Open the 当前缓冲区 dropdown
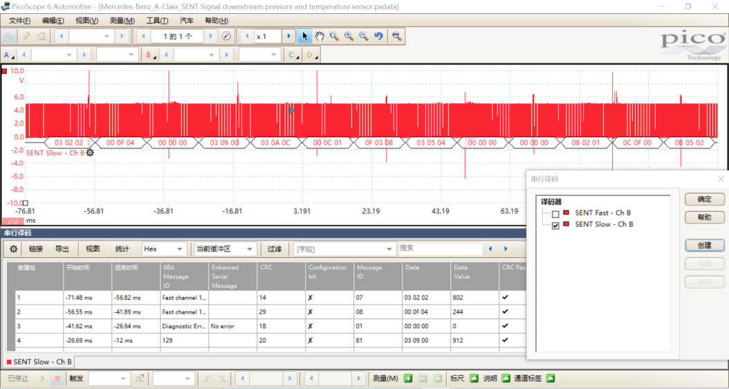729x389 pixels. [x=225, y=249]
